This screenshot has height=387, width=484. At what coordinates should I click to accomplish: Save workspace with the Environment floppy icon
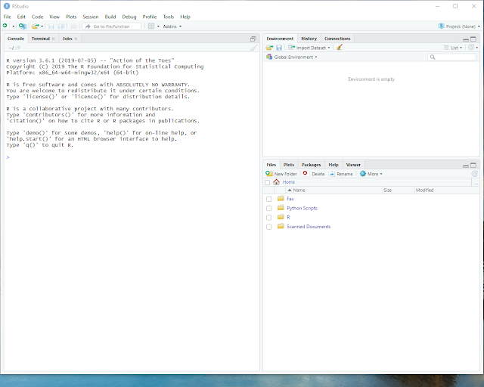(x=279, y=48)
